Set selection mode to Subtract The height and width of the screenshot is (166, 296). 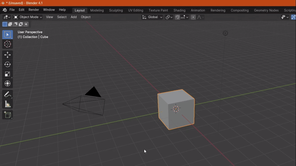pos(16,24)
